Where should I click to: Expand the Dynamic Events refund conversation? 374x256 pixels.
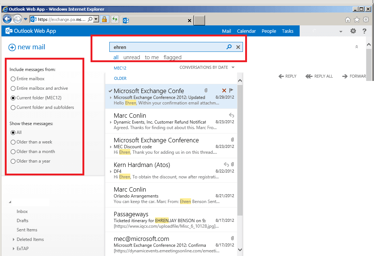pyautogui.click(x=111, y=122)
